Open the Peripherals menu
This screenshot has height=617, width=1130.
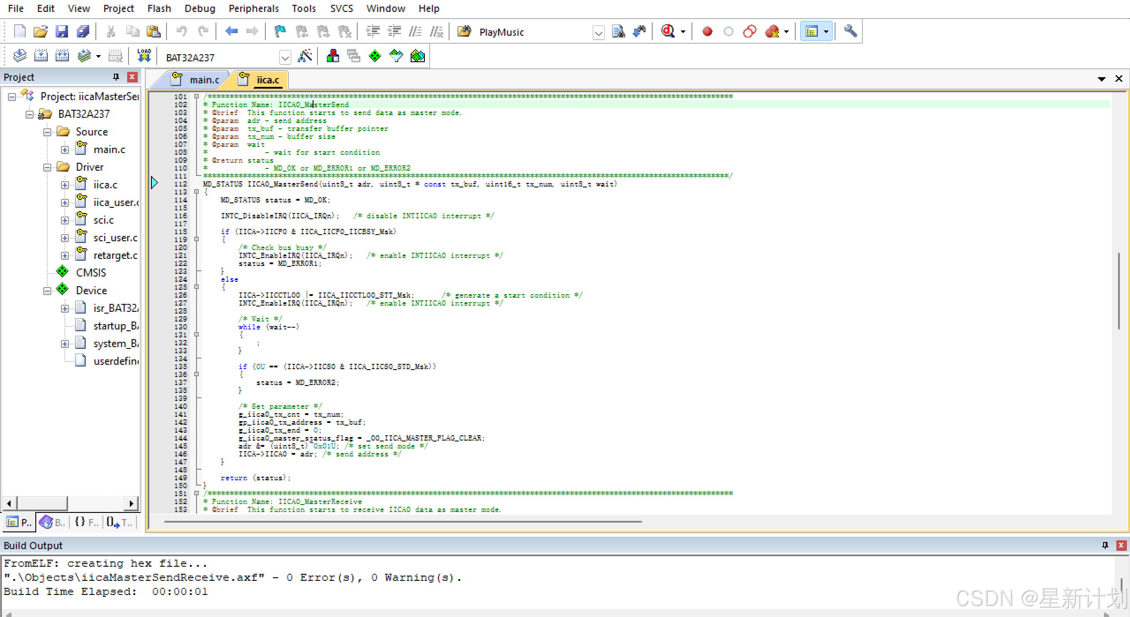click(253, 8)
